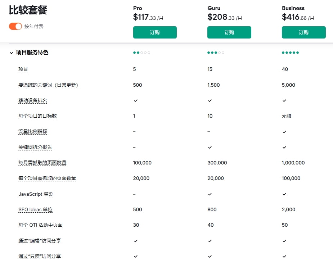This screenshot has width=333, height=267.
Task: Click the 比较套餐 page title
Action: pos(28,10)
